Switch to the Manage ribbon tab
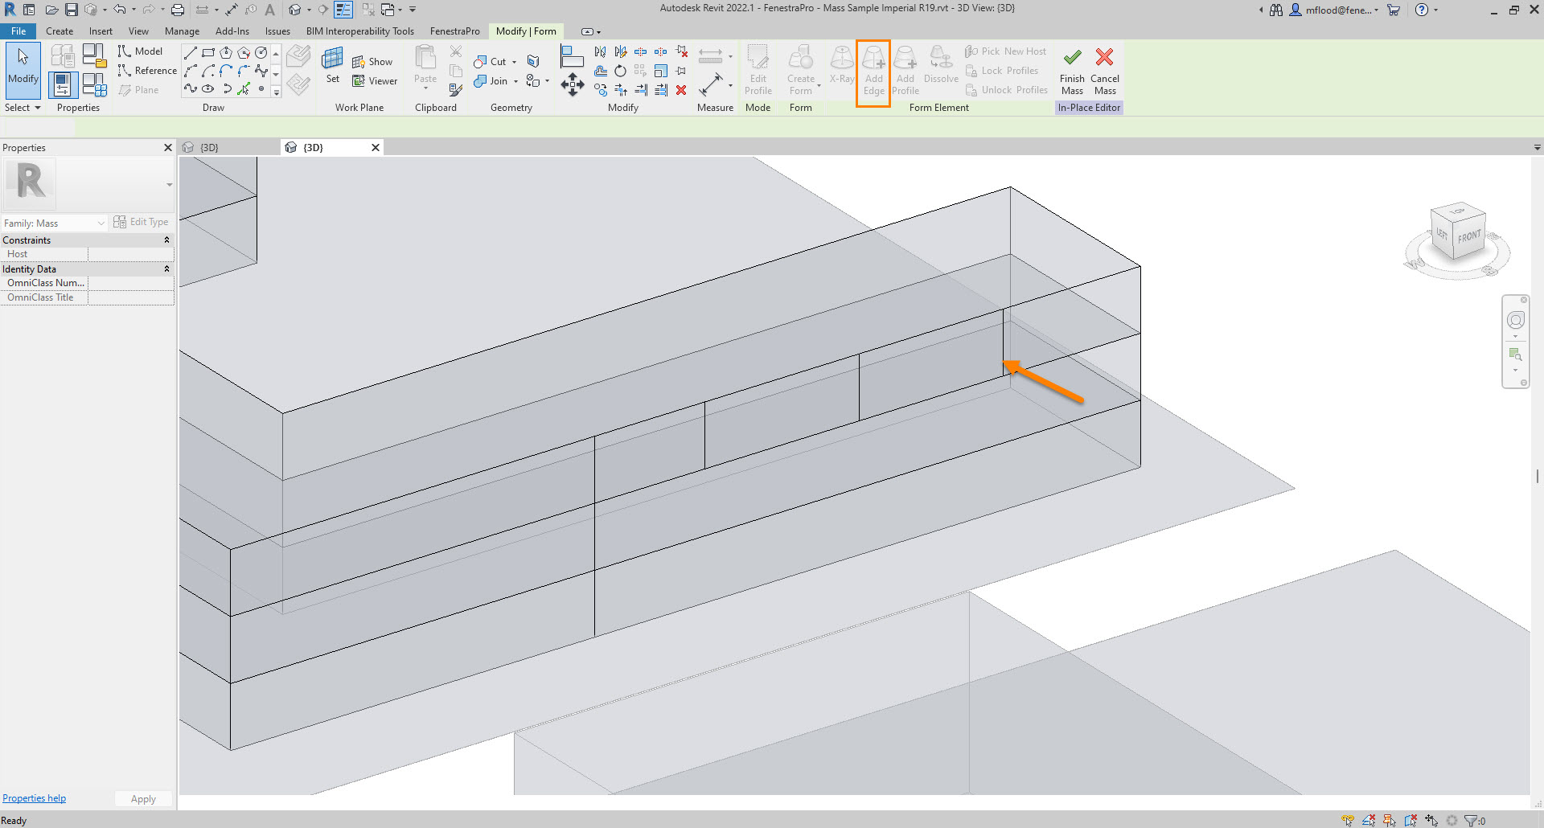 (x=182, y=31)
